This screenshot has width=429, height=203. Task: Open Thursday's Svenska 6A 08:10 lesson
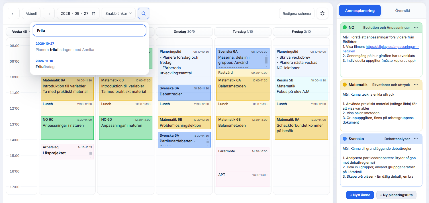coord(243,58)
